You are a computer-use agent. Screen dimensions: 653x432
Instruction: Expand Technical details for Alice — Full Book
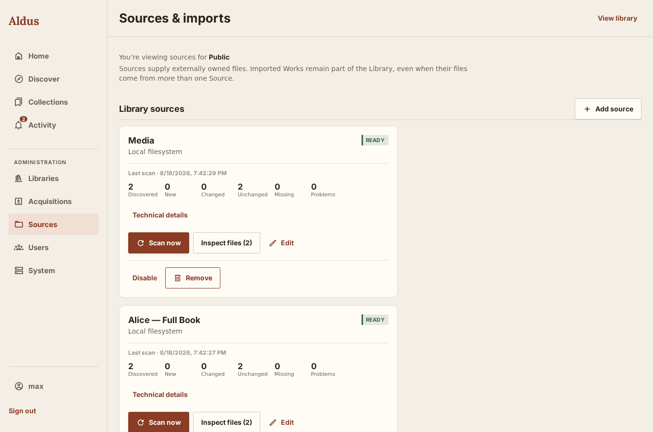(x=160, y=395)
